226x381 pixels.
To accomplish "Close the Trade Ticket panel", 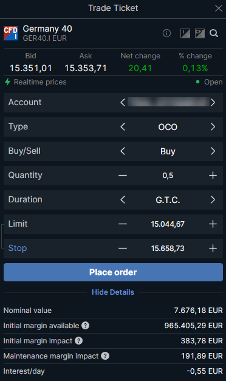I will pyautogui.click(x=219, y=9).
